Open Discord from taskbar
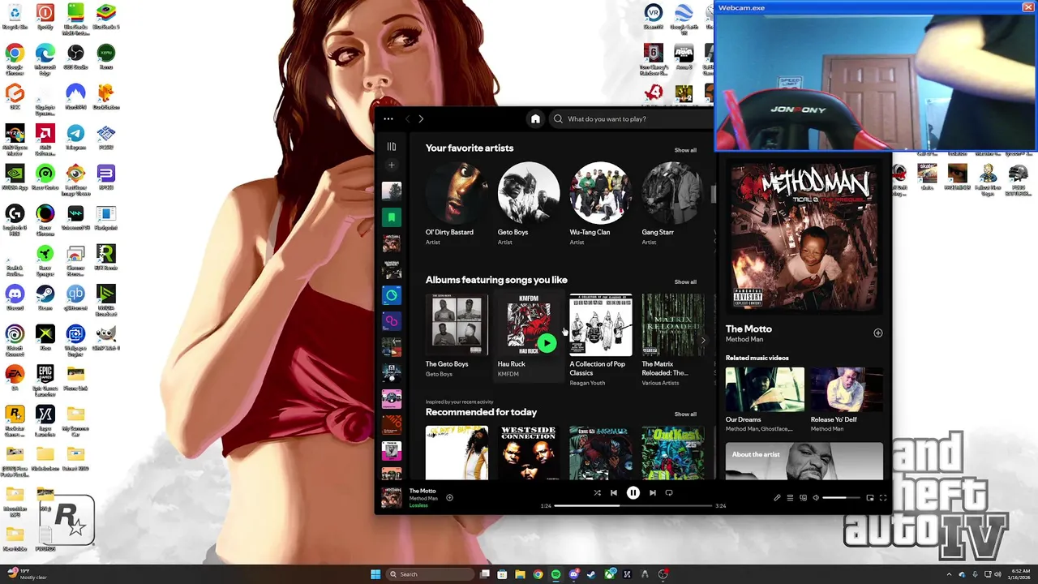Screen dimensions: 1038x584 click(573, 574)
